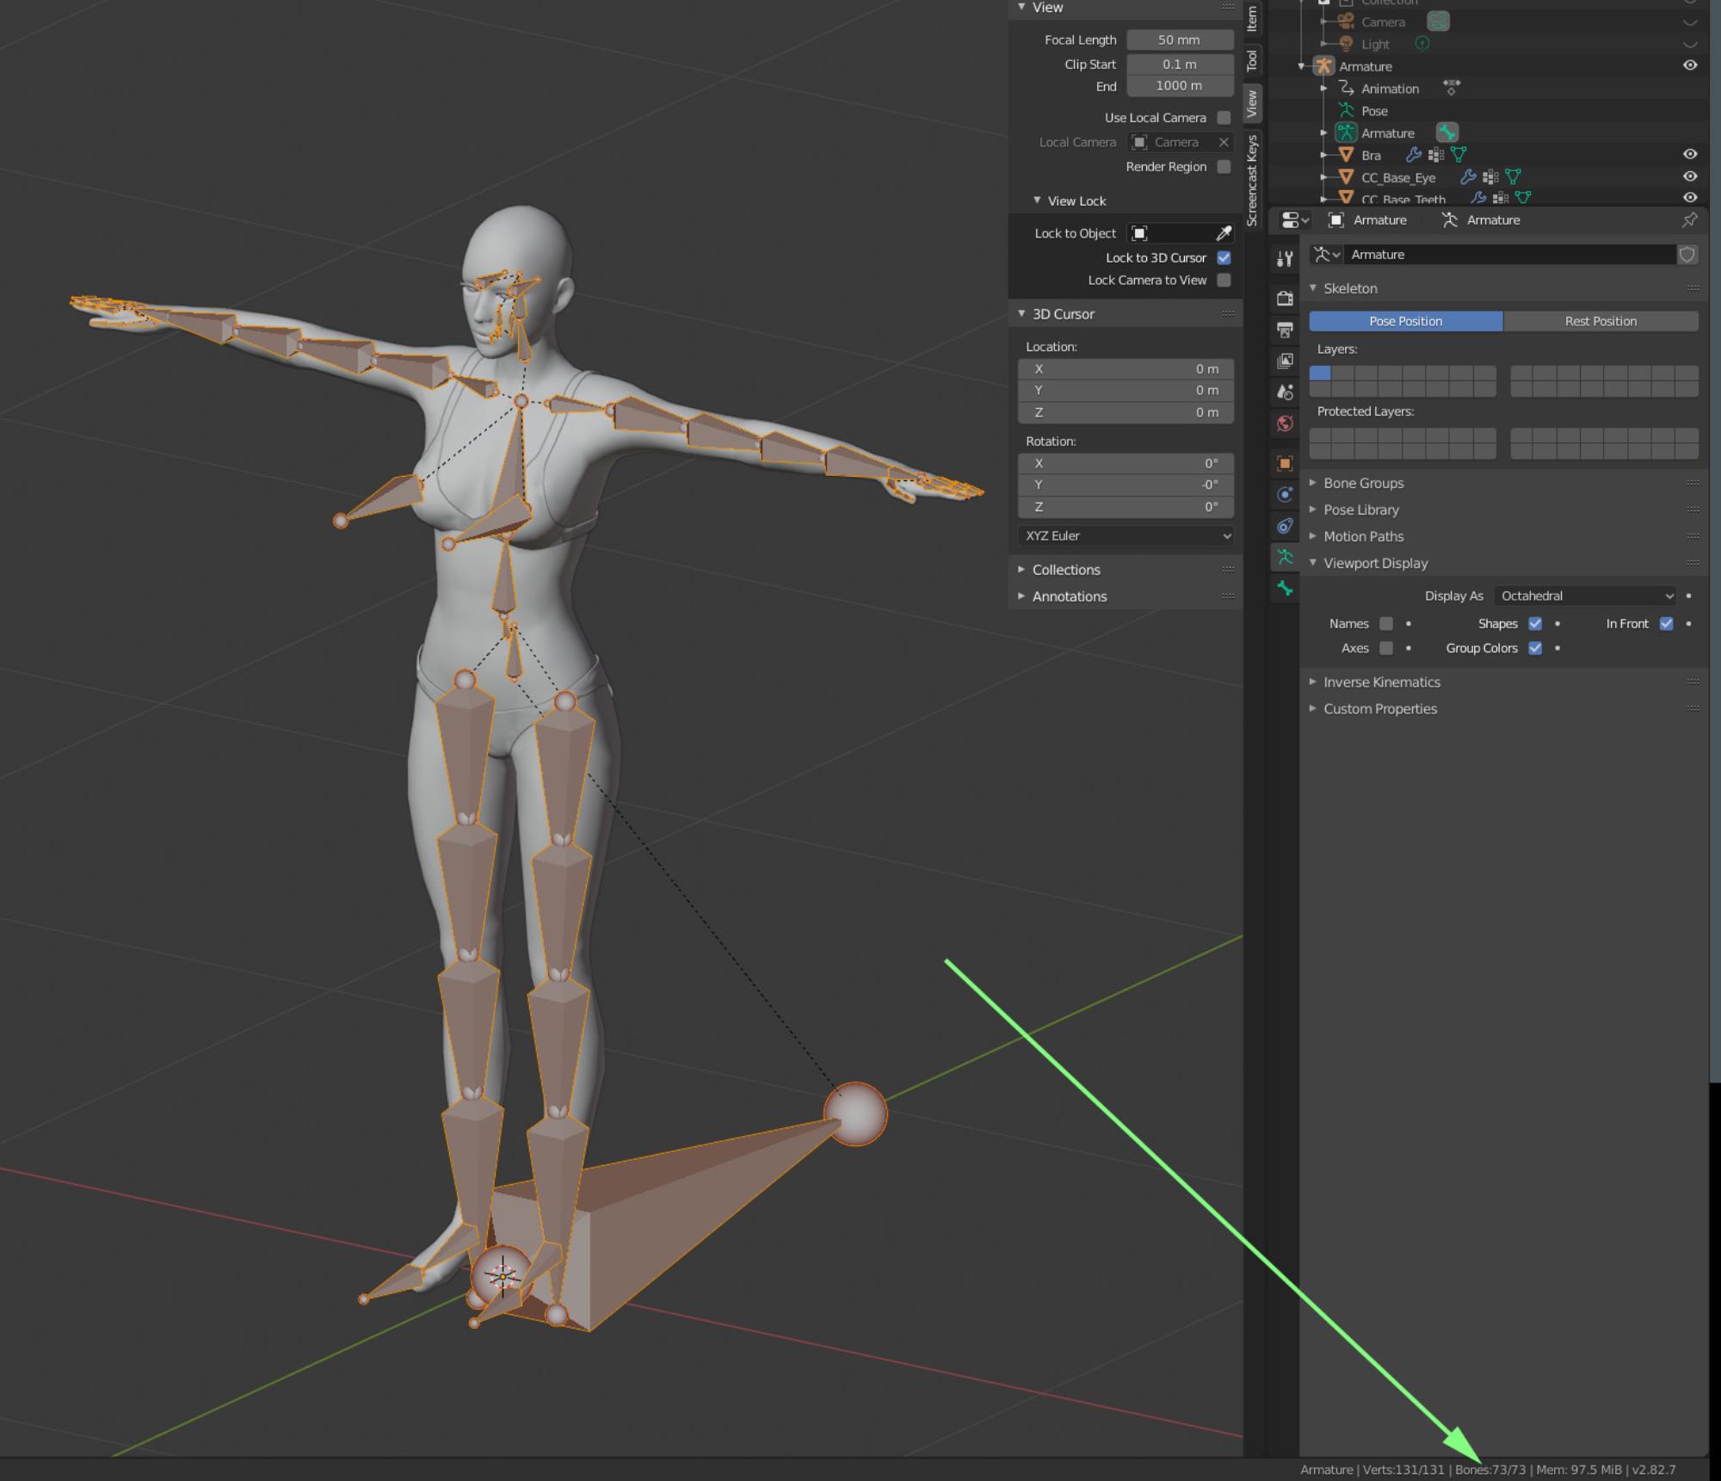The image size is (1721, 1481).
Task: Click the vertex groups icon on the Bra row
Action: tap(1435, 155)
